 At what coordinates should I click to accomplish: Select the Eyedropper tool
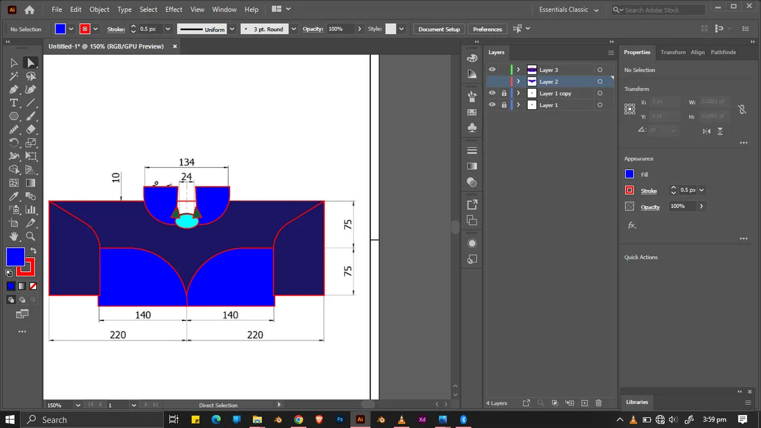[14, 196]
